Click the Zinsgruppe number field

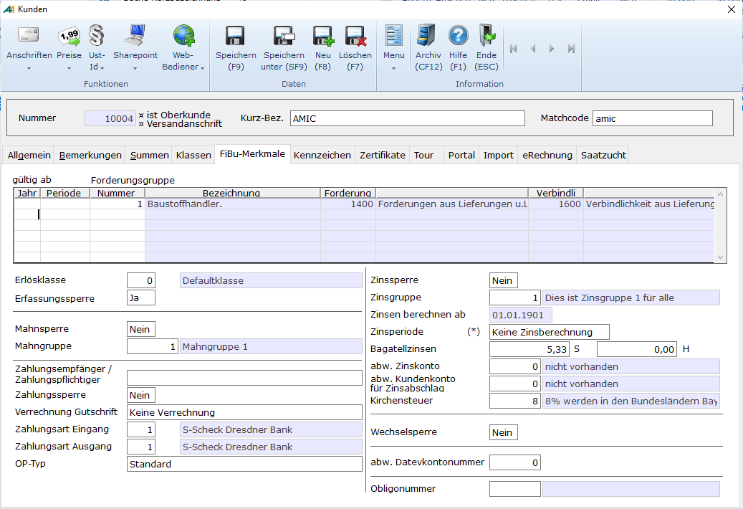pos(514,298)
